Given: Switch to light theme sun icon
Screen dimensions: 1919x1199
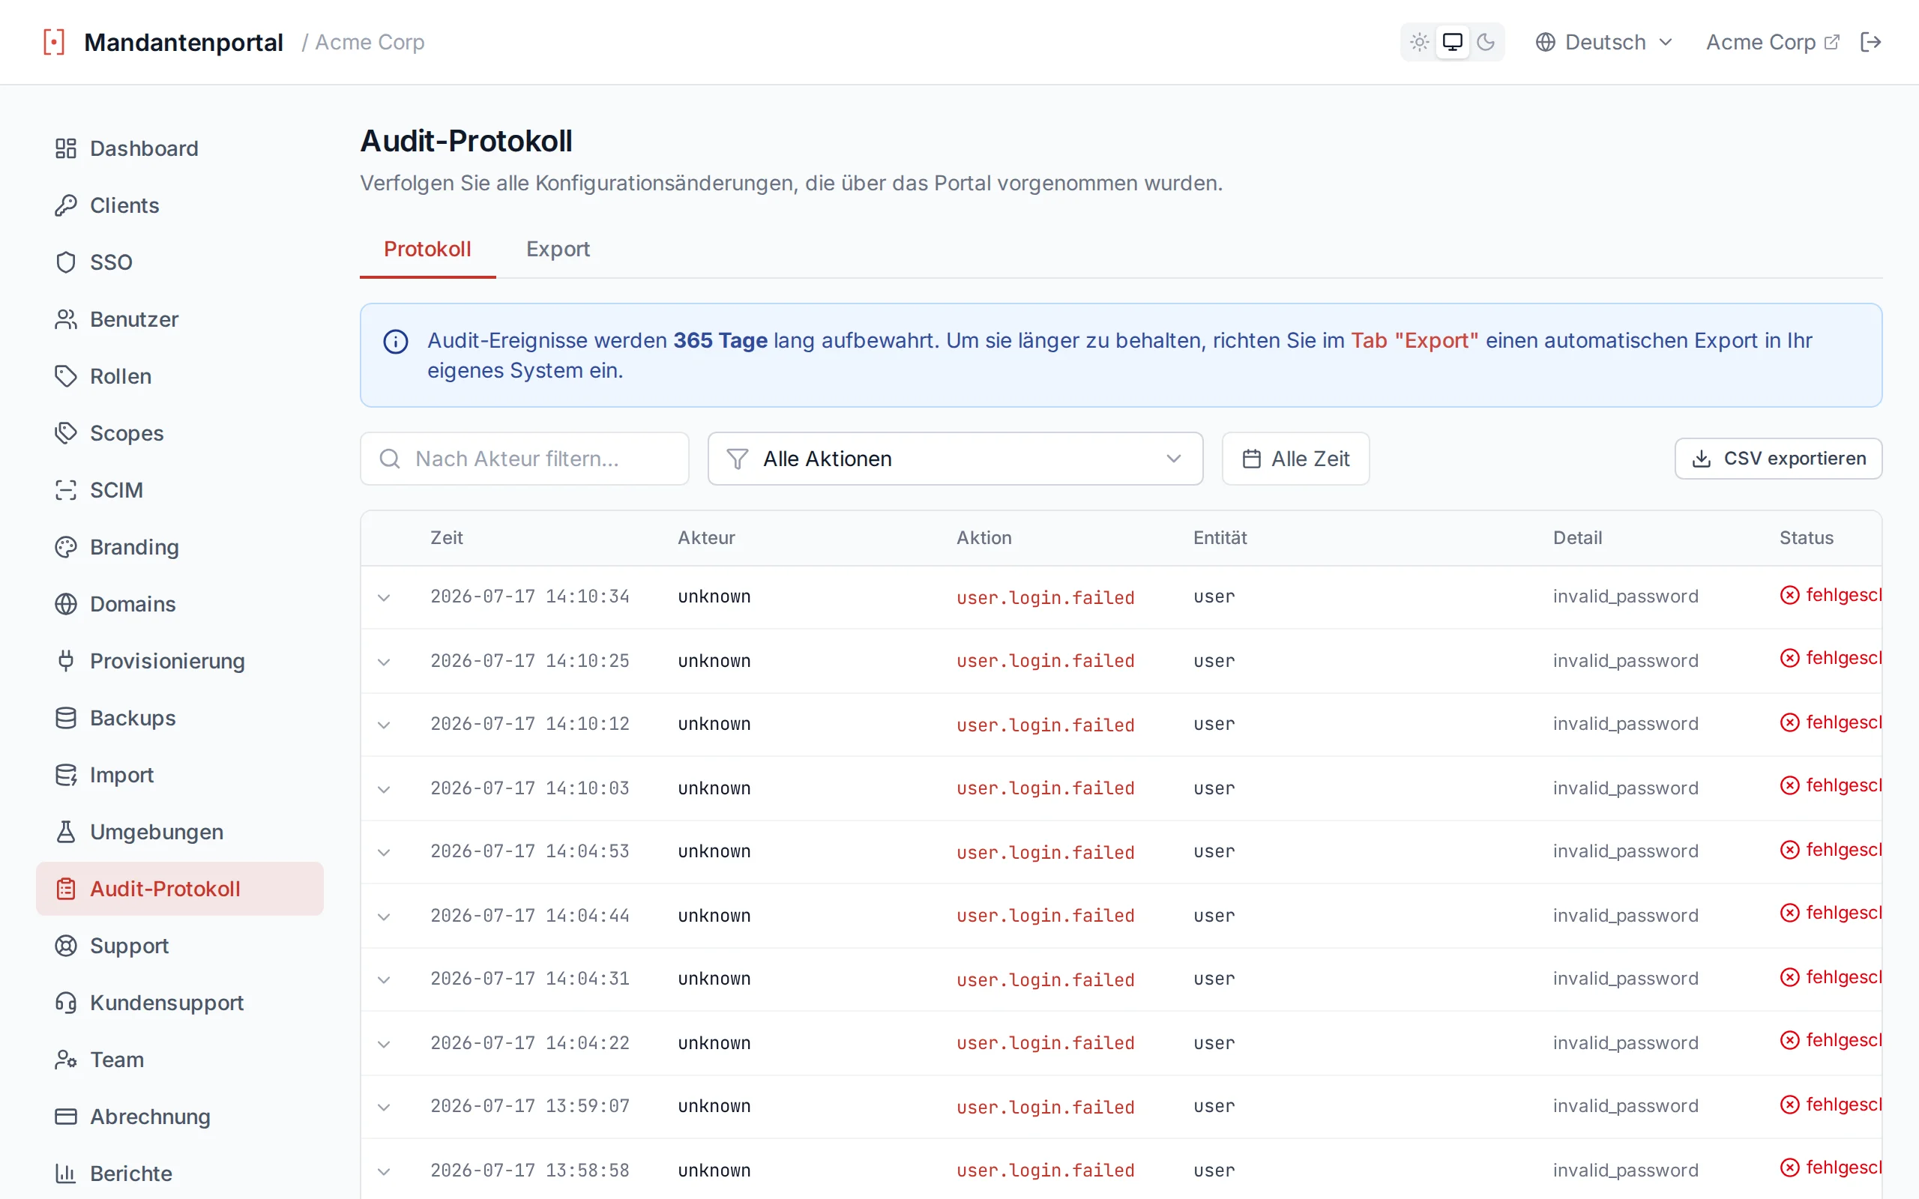Looking at the screenshot, I should pos(1420,42).
